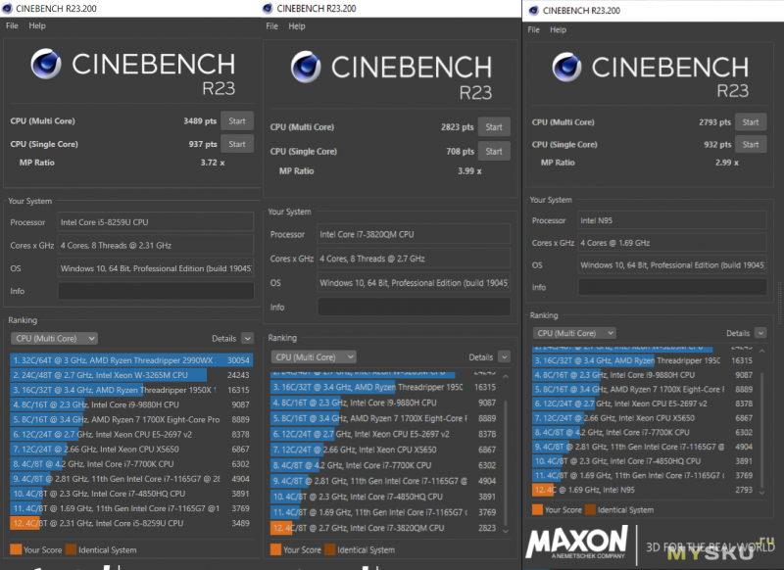Open Help menu in left window
Image resolution: width=784 pixels, height=570 pixels.
[37, 26]
